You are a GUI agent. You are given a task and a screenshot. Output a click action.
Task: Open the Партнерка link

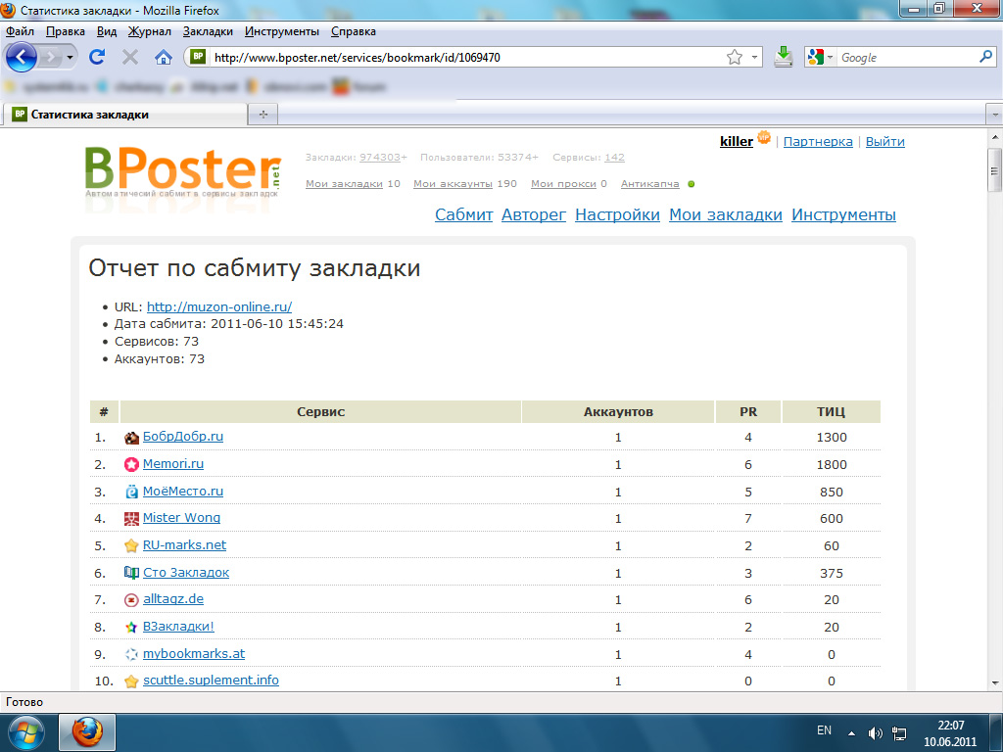coord(818,141)
